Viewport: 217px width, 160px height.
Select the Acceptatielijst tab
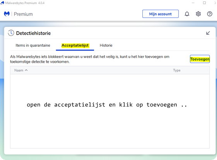coord(75,45)
